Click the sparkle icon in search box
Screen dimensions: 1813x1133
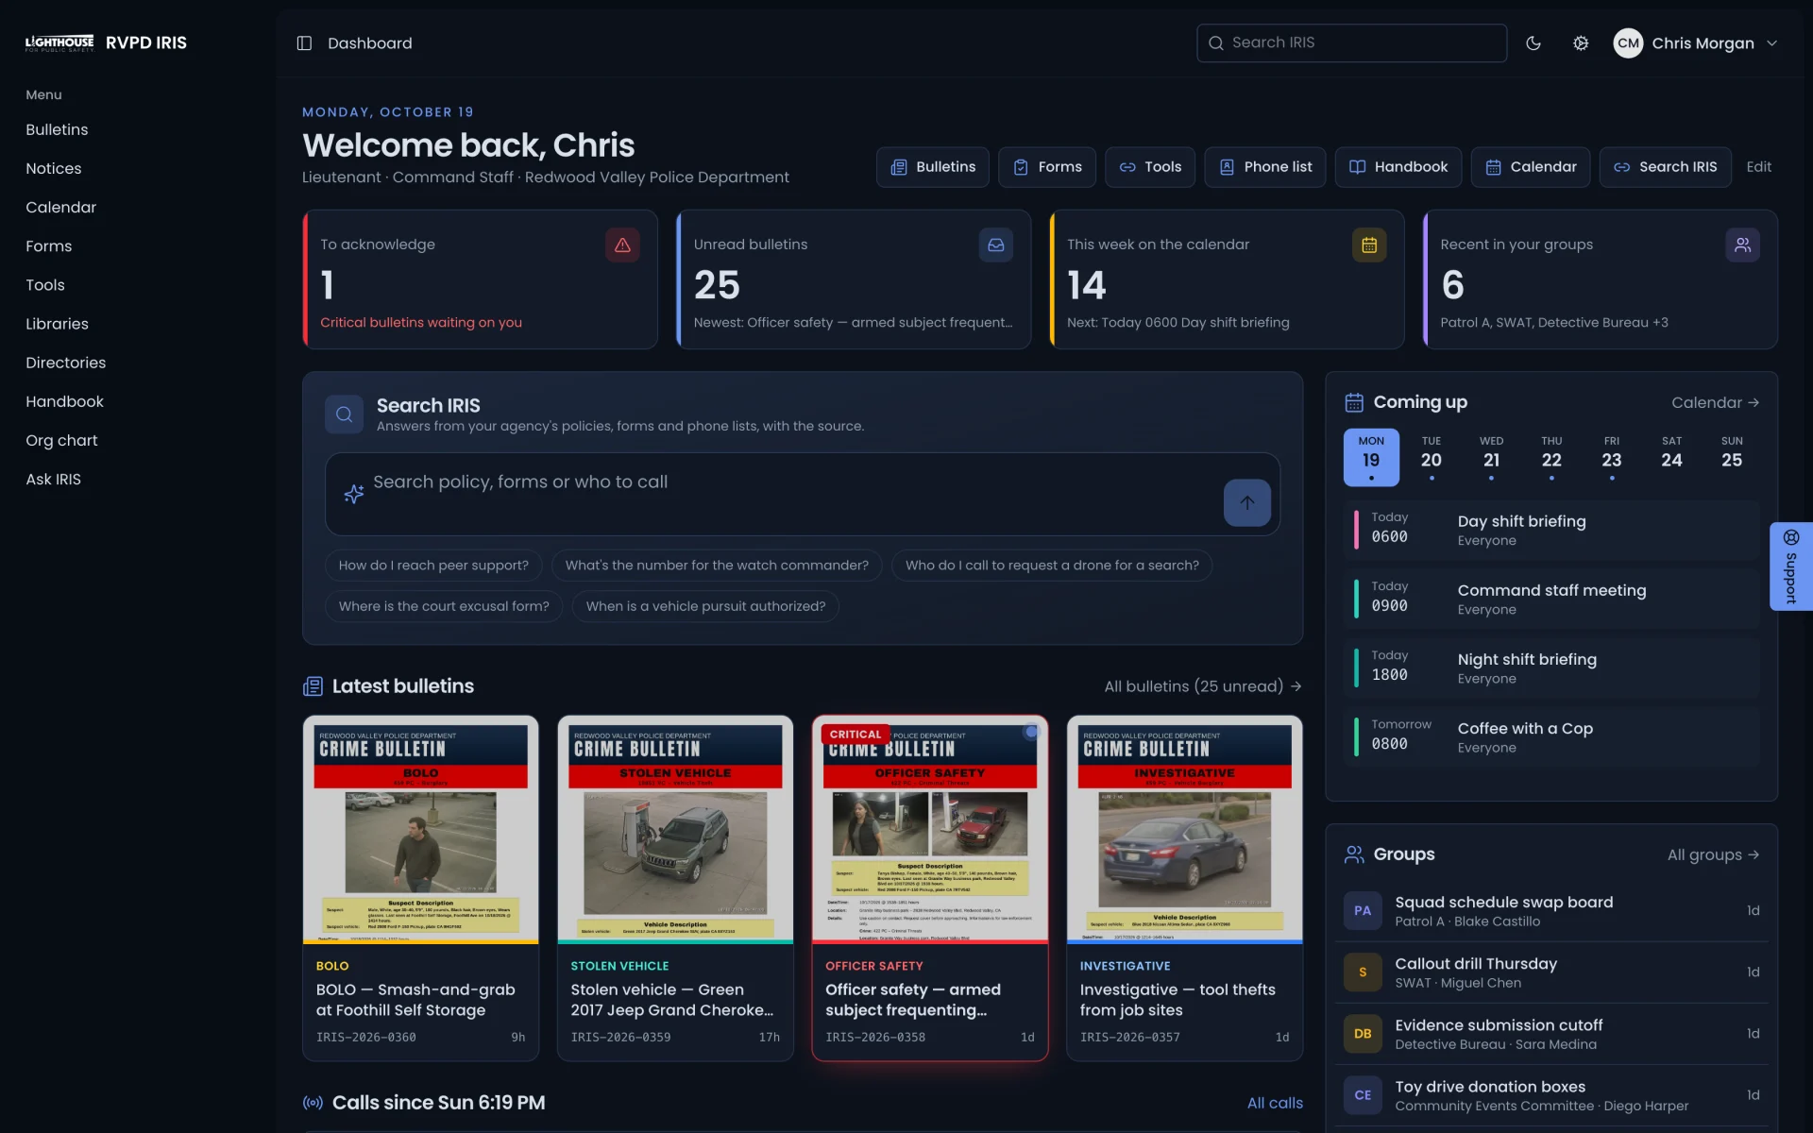[x=354, y=494]
